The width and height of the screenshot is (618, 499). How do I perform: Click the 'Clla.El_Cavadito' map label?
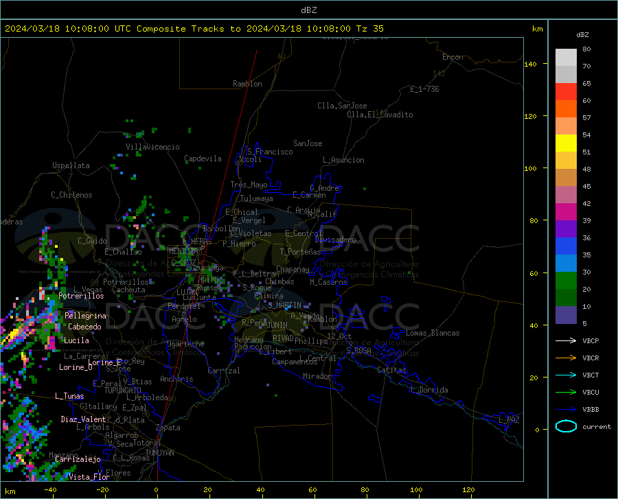point(380,115)
